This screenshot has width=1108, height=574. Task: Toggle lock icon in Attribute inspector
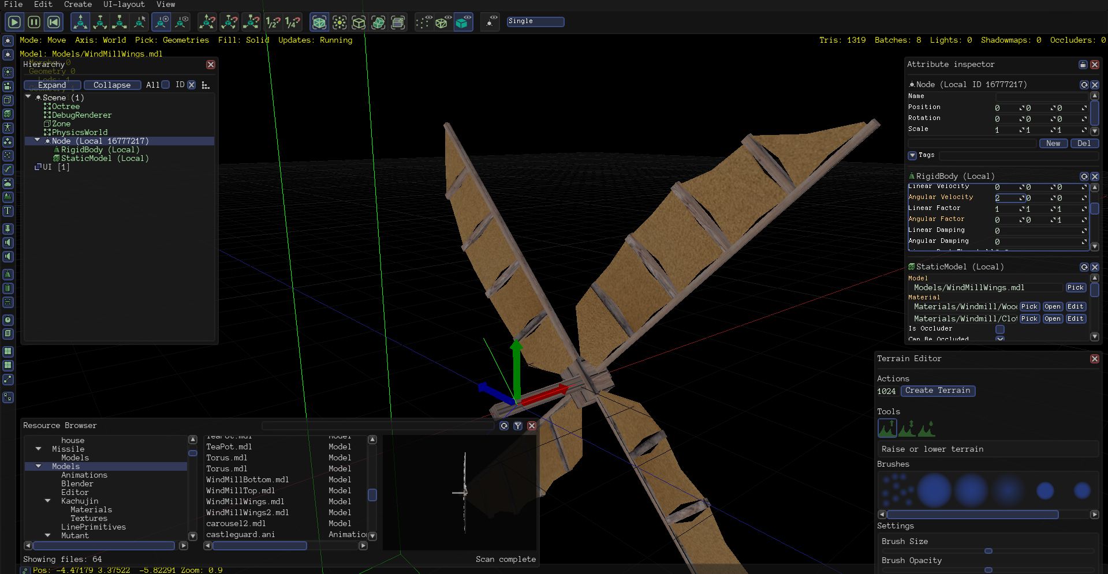click(x=1083, y=65)
